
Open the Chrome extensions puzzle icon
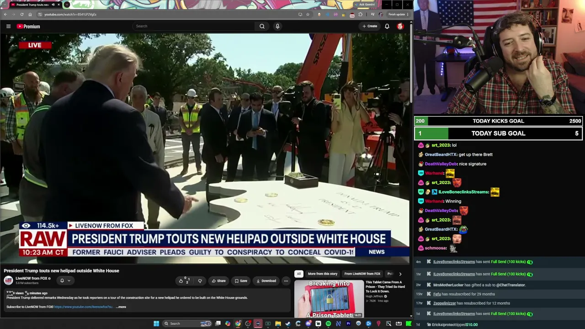pos(360,14)
